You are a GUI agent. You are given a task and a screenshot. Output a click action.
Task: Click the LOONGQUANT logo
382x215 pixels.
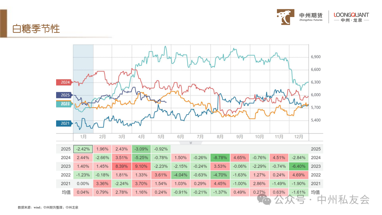351,17
